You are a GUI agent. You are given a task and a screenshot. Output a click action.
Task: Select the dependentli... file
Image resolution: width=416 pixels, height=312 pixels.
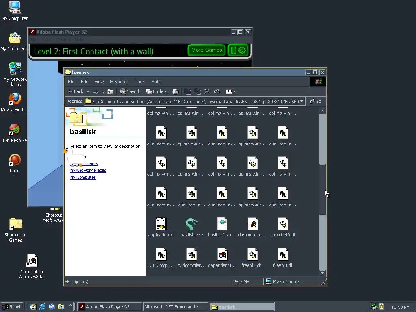[x=222, y=258]
